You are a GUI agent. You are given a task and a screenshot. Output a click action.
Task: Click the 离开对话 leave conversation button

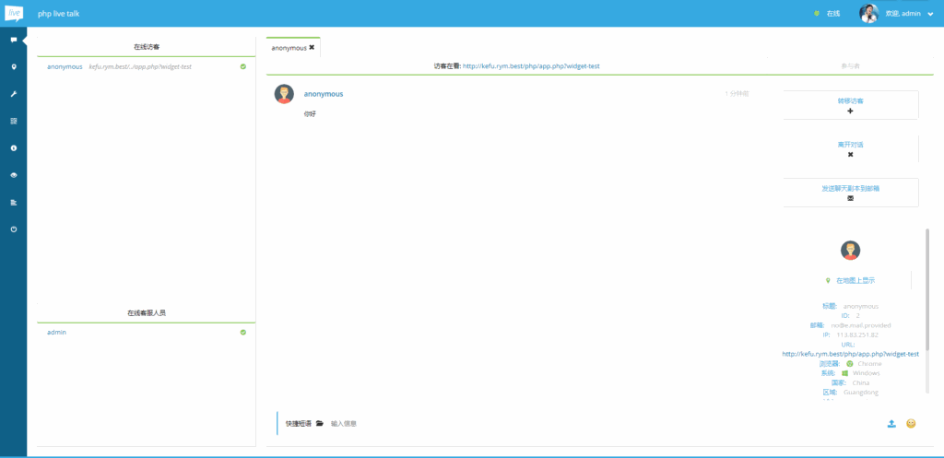tap(850, 148)
